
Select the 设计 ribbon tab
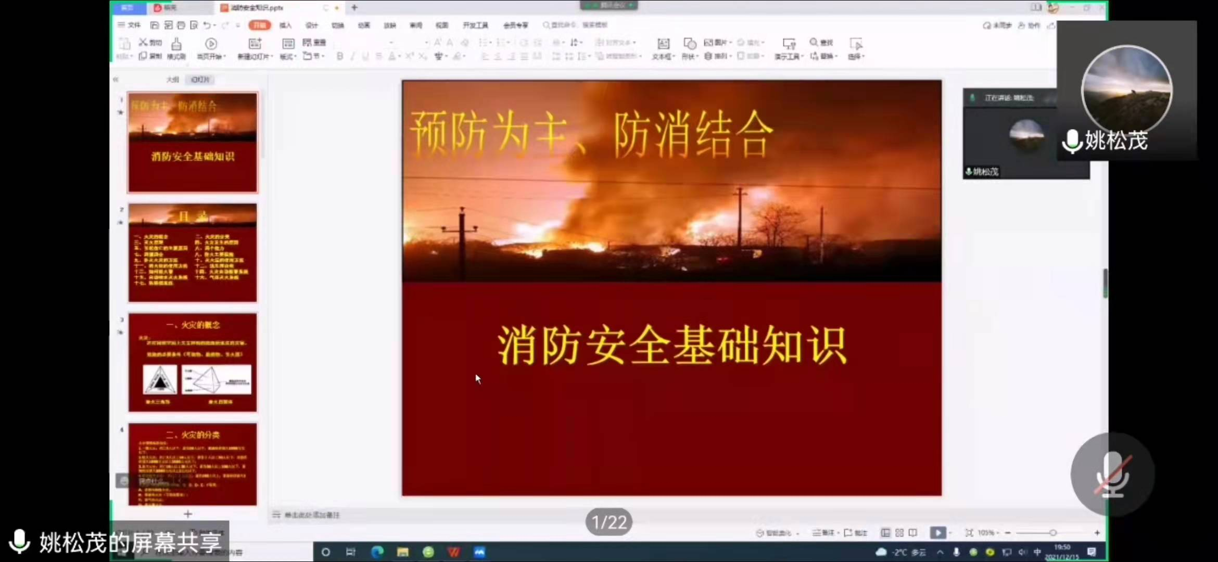point(311,25)
